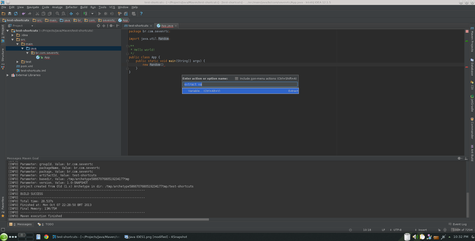Open the Refactor menu
This screenshot has width=475, height=241.
tap(71, 7)
